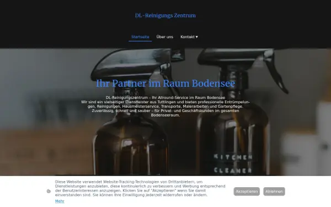Click the text line starting 'Zuverlässig, schnell und sauber'
This screenshot has width=331, height=207.
pos(165,111)
